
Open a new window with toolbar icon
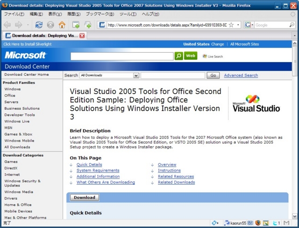tap(88, 25)
